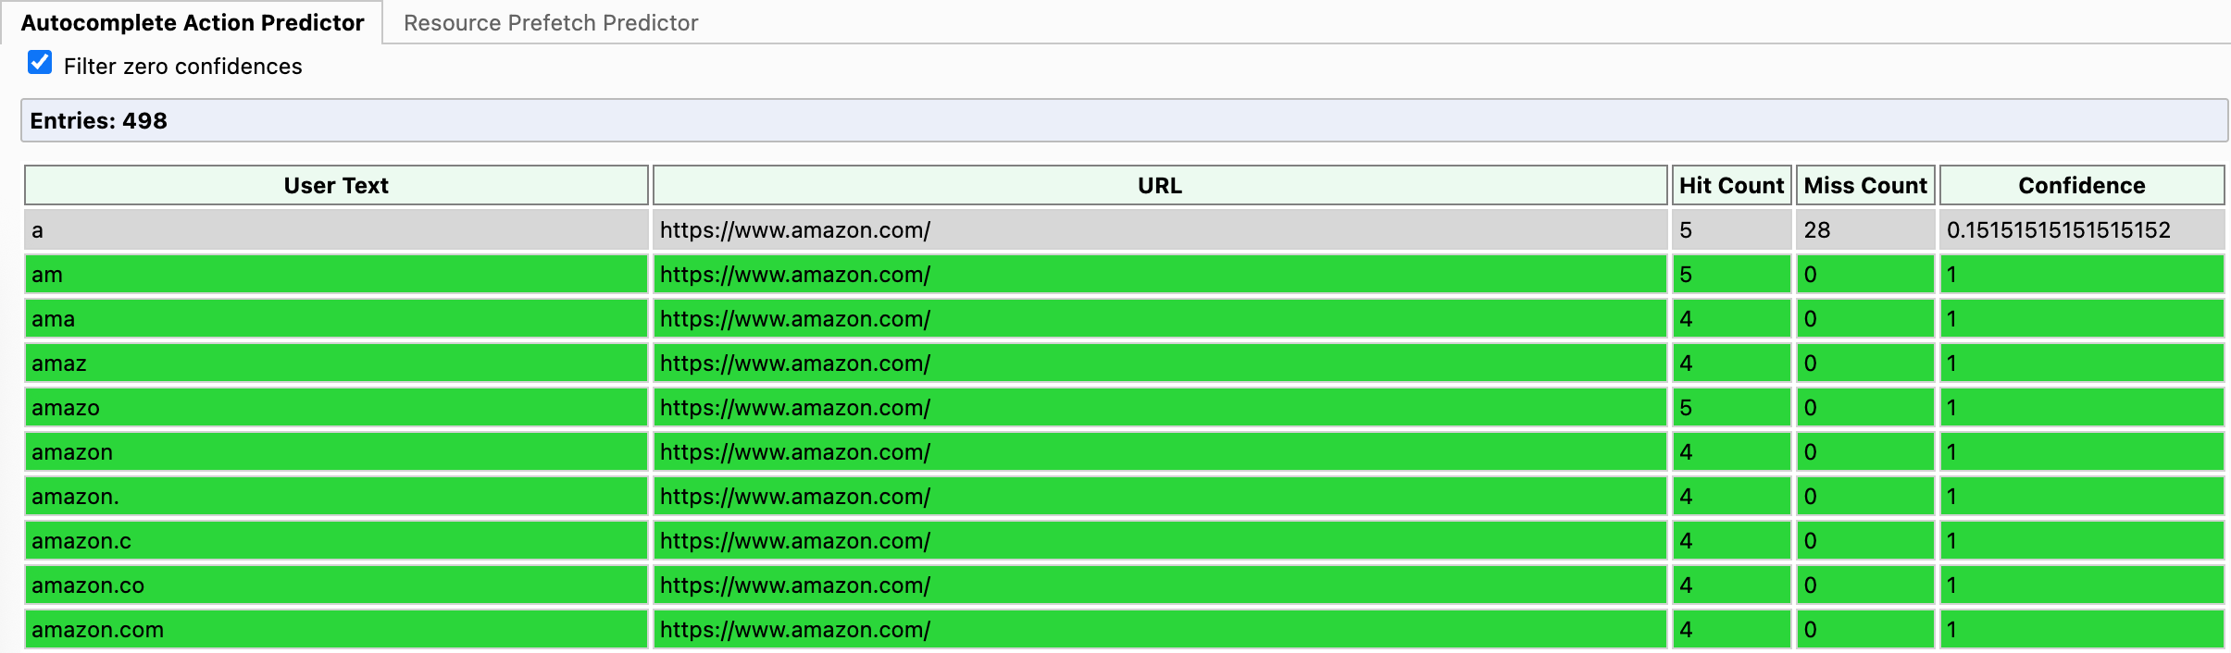
Task: Select the "amazon" user text cell
Action: [336, 451]
